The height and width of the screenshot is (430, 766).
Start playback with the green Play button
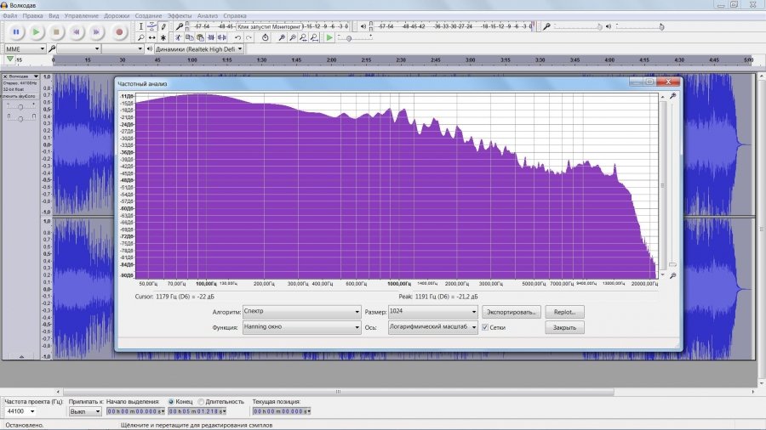pyautogui.click(x=37, y=31)
